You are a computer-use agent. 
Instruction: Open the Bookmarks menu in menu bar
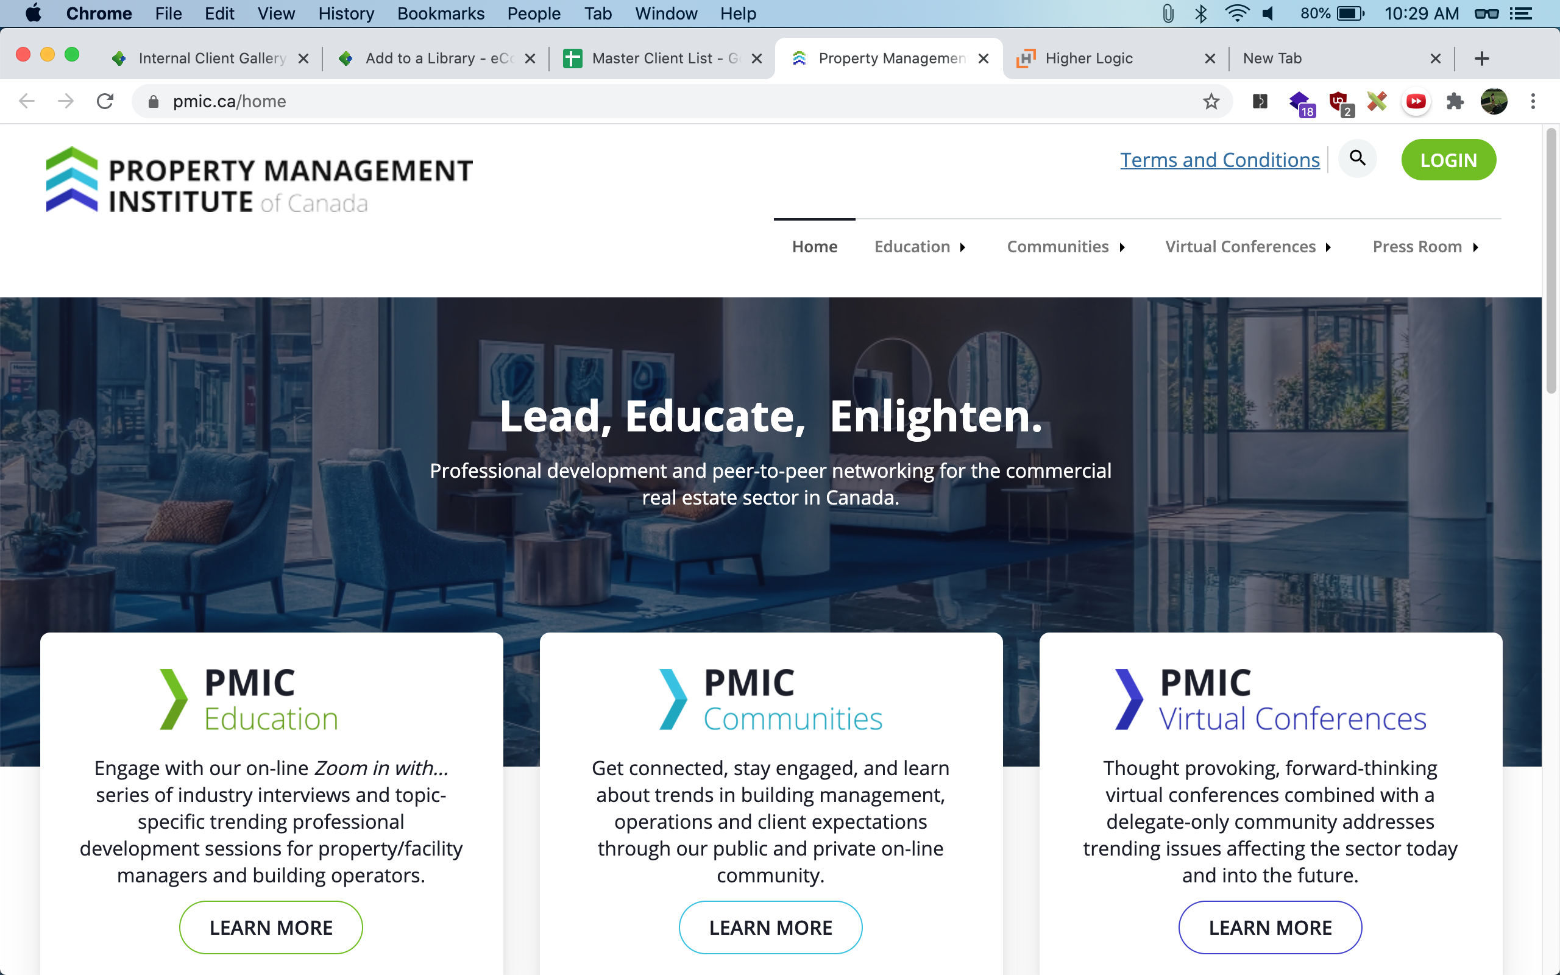441,13
